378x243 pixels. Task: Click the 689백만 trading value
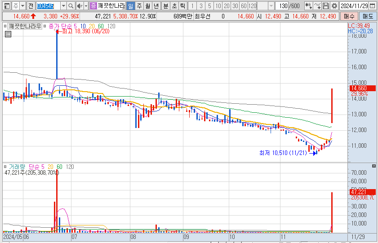point(183,16)
